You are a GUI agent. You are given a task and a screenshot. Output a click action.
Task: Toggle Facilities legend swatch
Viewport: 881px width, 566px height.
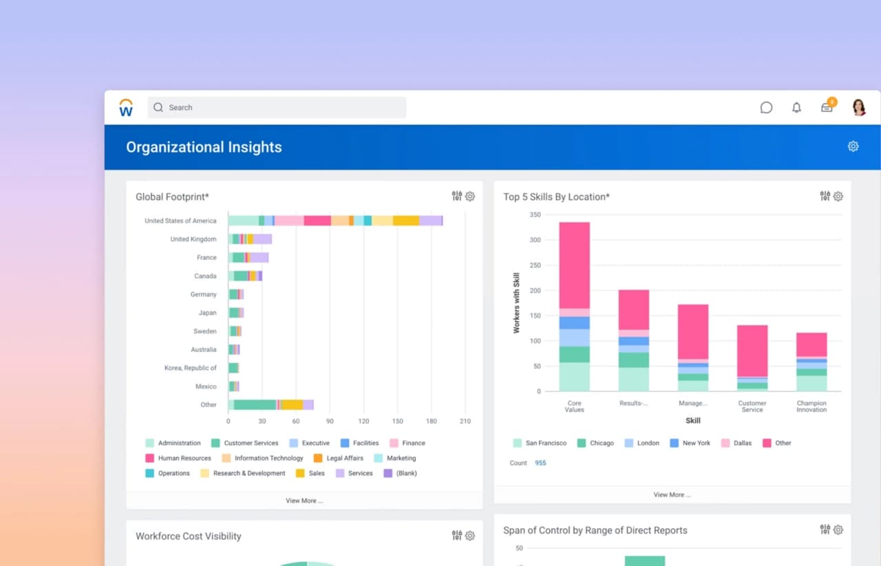345,443
